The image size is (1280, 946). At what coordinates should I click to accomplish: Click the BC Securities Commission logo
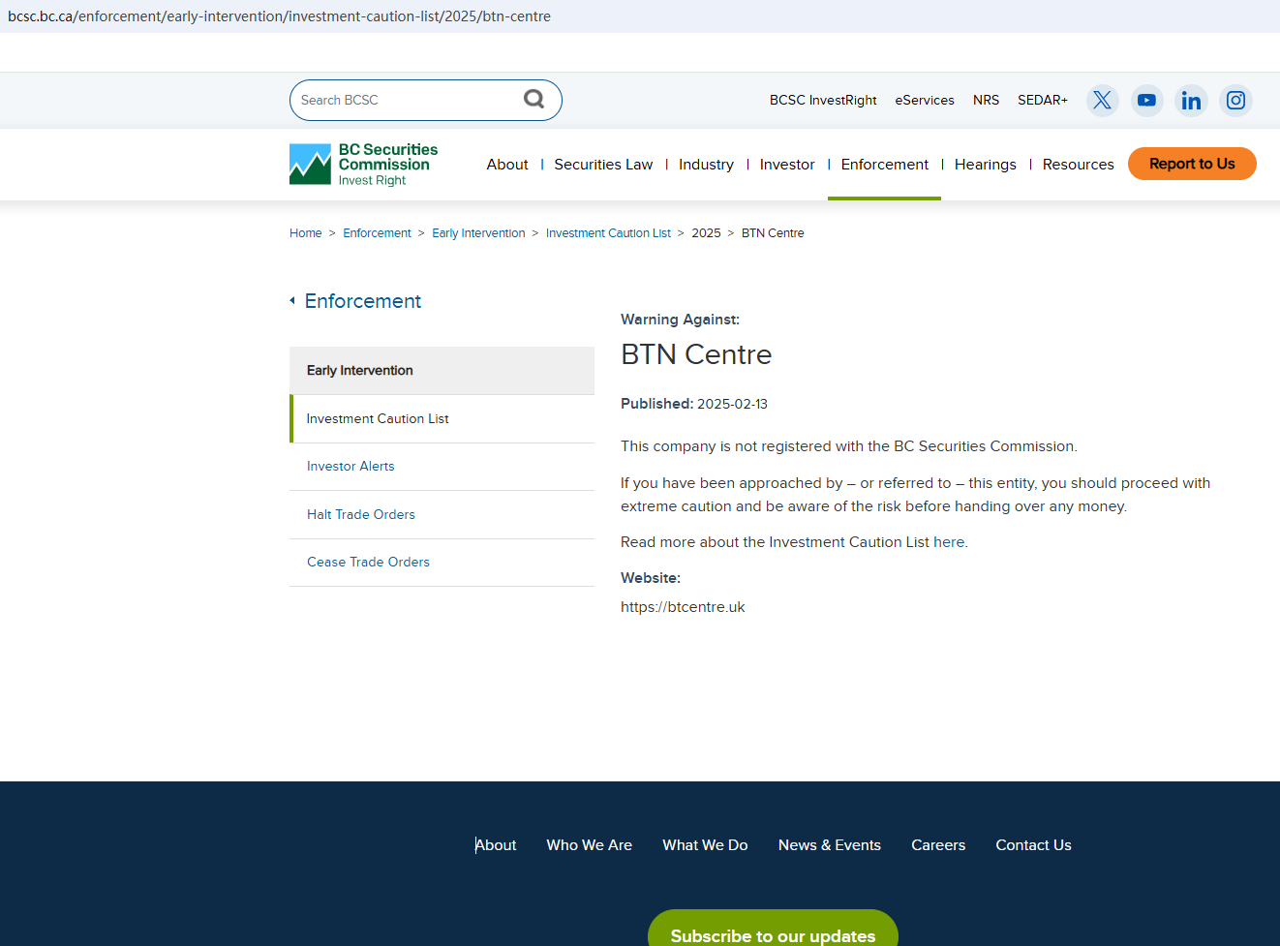[x=363, y=164]
